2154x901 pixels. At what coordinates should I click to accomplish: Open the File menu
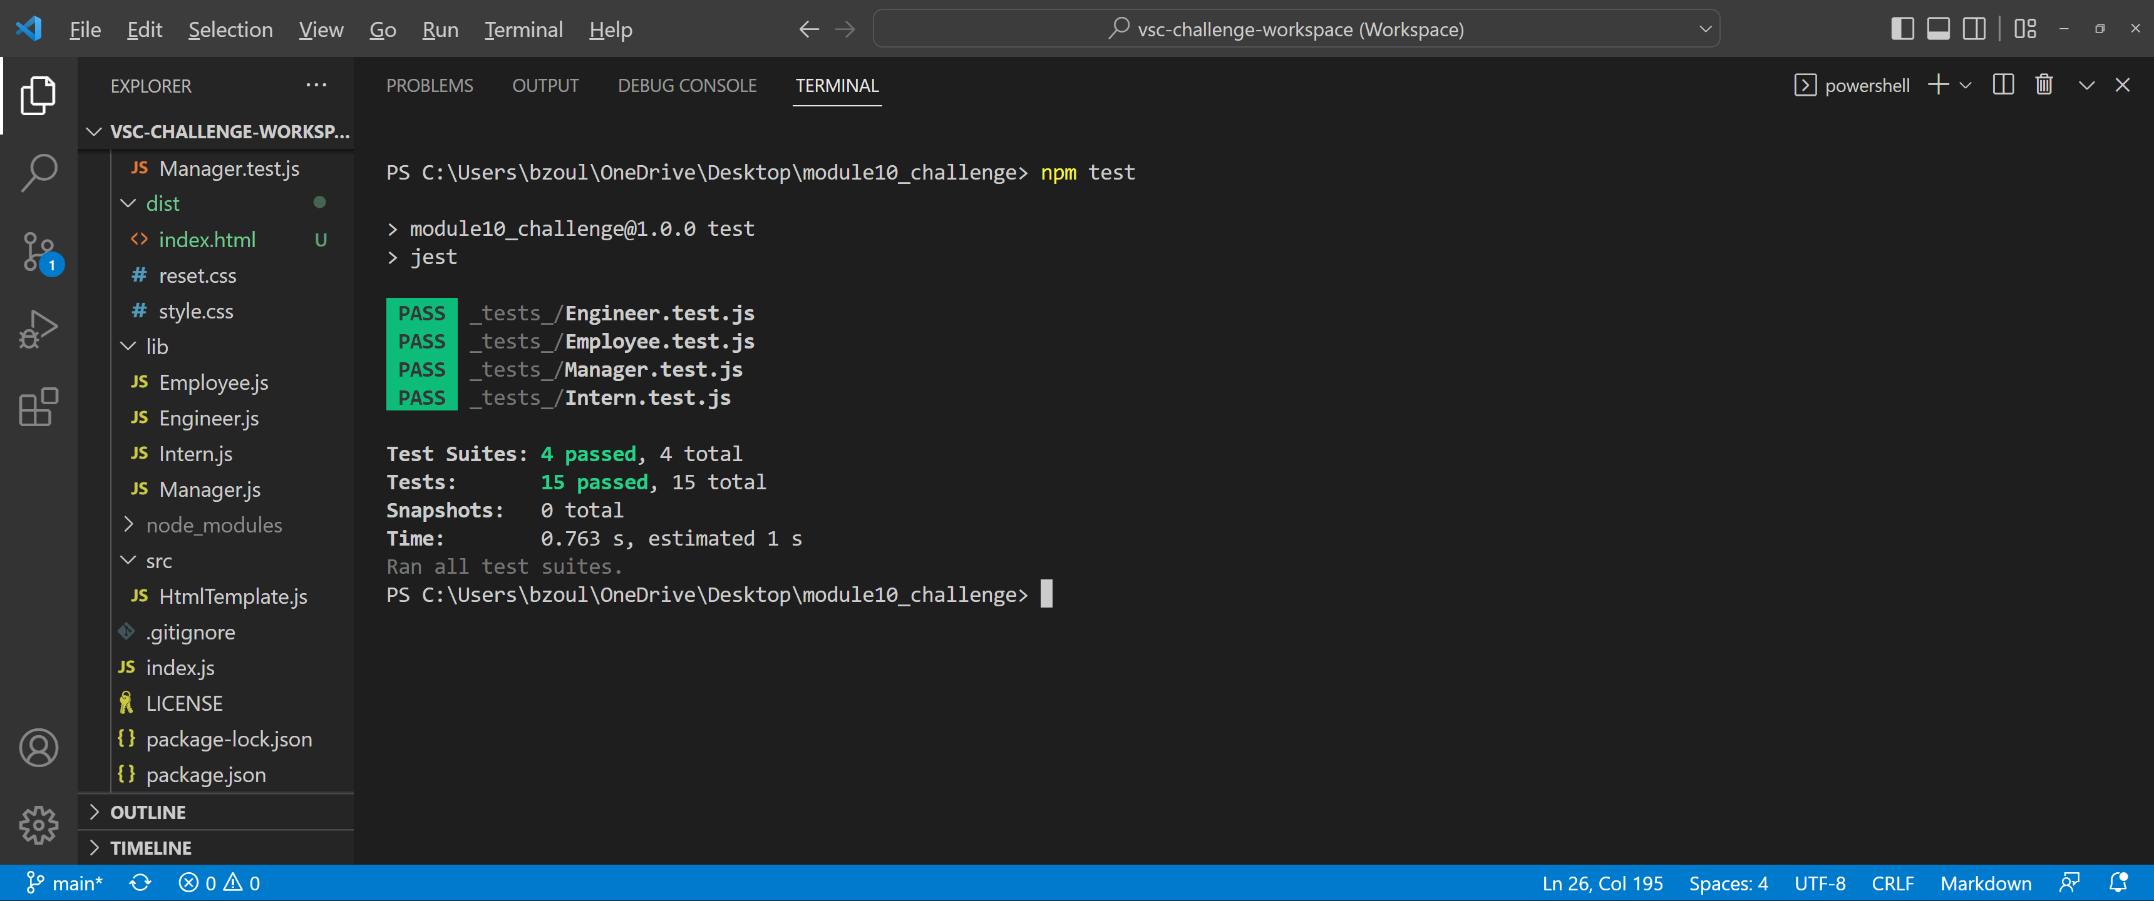(85, 29)
